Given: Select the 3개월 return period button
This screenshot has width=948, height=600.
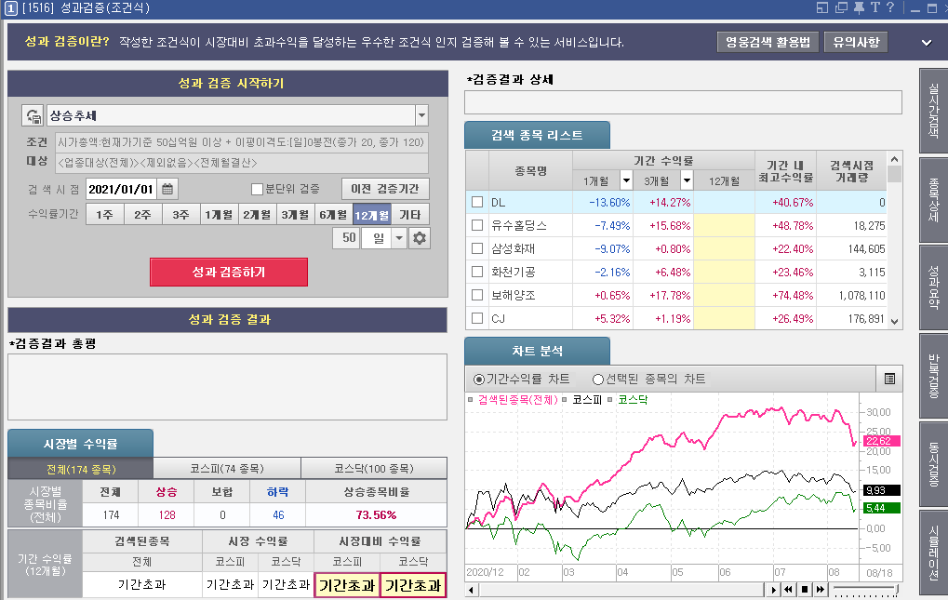Looking at the screenshot, I should click(x=295, y=215).
